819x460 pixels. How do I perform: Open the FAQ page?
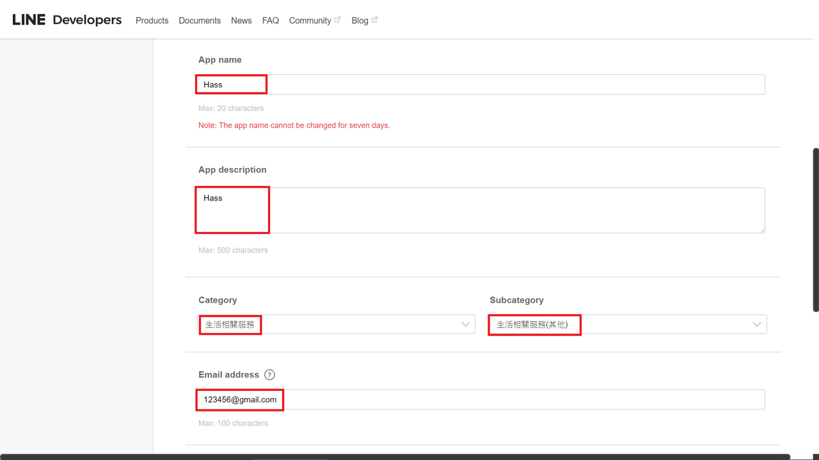[271, 20]
